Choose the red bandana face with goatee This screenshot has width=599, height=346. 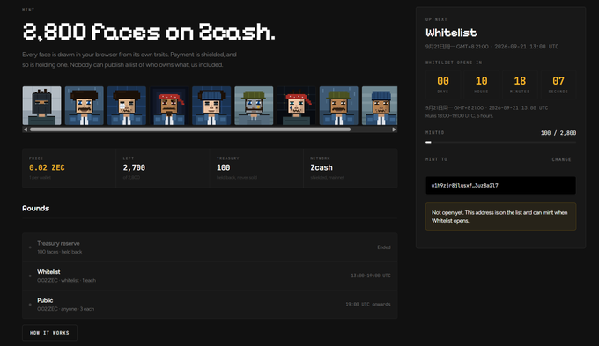pos(169,106)
